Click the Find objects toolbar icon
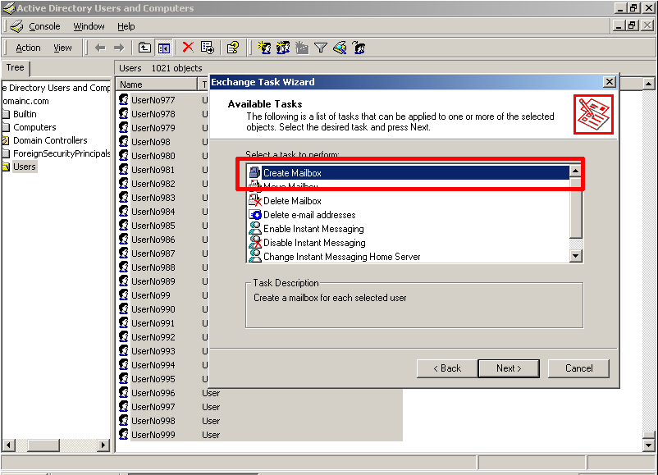The width and height of the screenshot is (658, 475). 340,48
